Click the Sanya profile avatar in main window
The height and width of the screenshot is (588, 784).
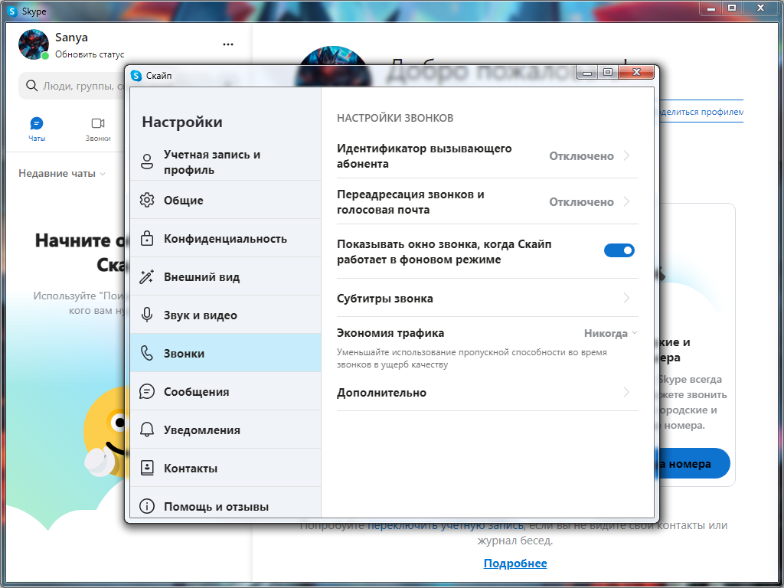tap(34, 44)
